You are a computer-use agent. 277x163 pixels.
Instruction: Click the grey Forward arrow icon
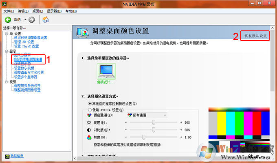(x=32, y=20)
